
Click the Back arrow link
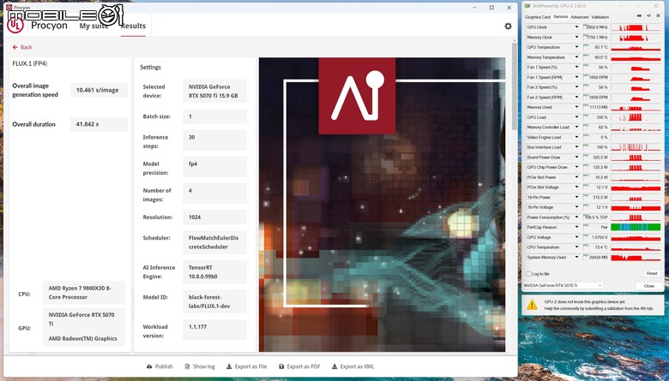pos(22,47)
